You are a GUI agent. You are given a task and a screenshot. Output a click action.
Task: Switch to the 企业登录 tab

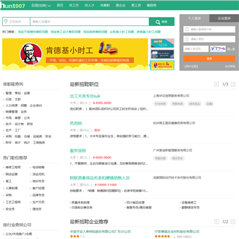[224, 19]
